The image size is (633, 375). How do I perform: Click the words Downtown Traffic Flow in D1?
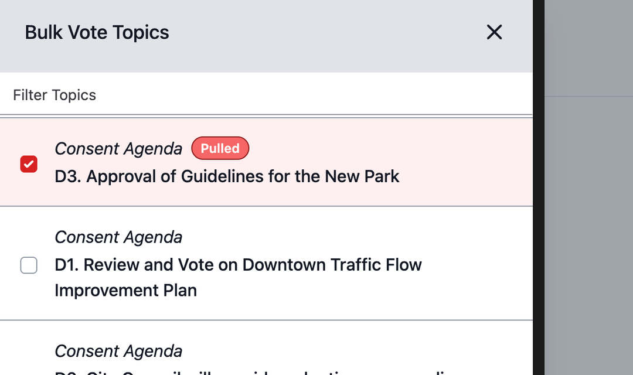point(332,265)
